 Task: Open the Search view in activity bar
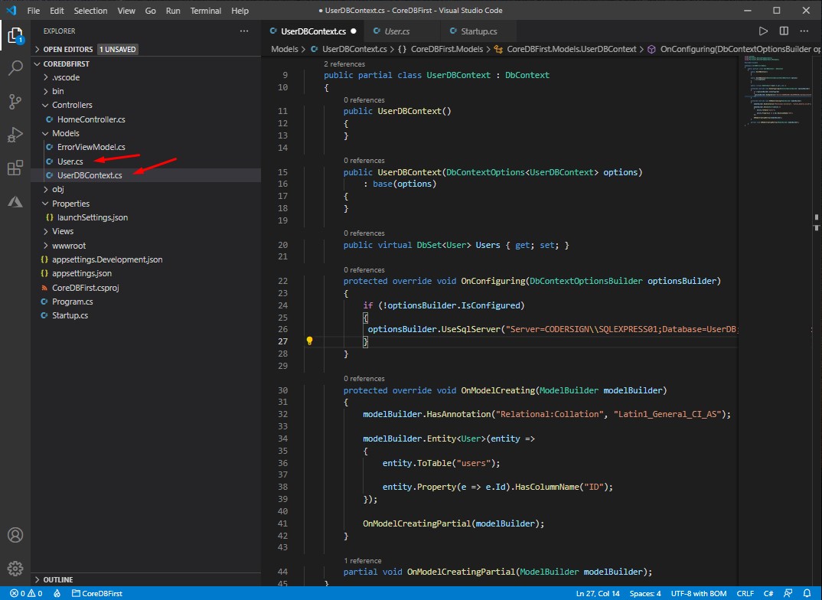coord(15,67)
